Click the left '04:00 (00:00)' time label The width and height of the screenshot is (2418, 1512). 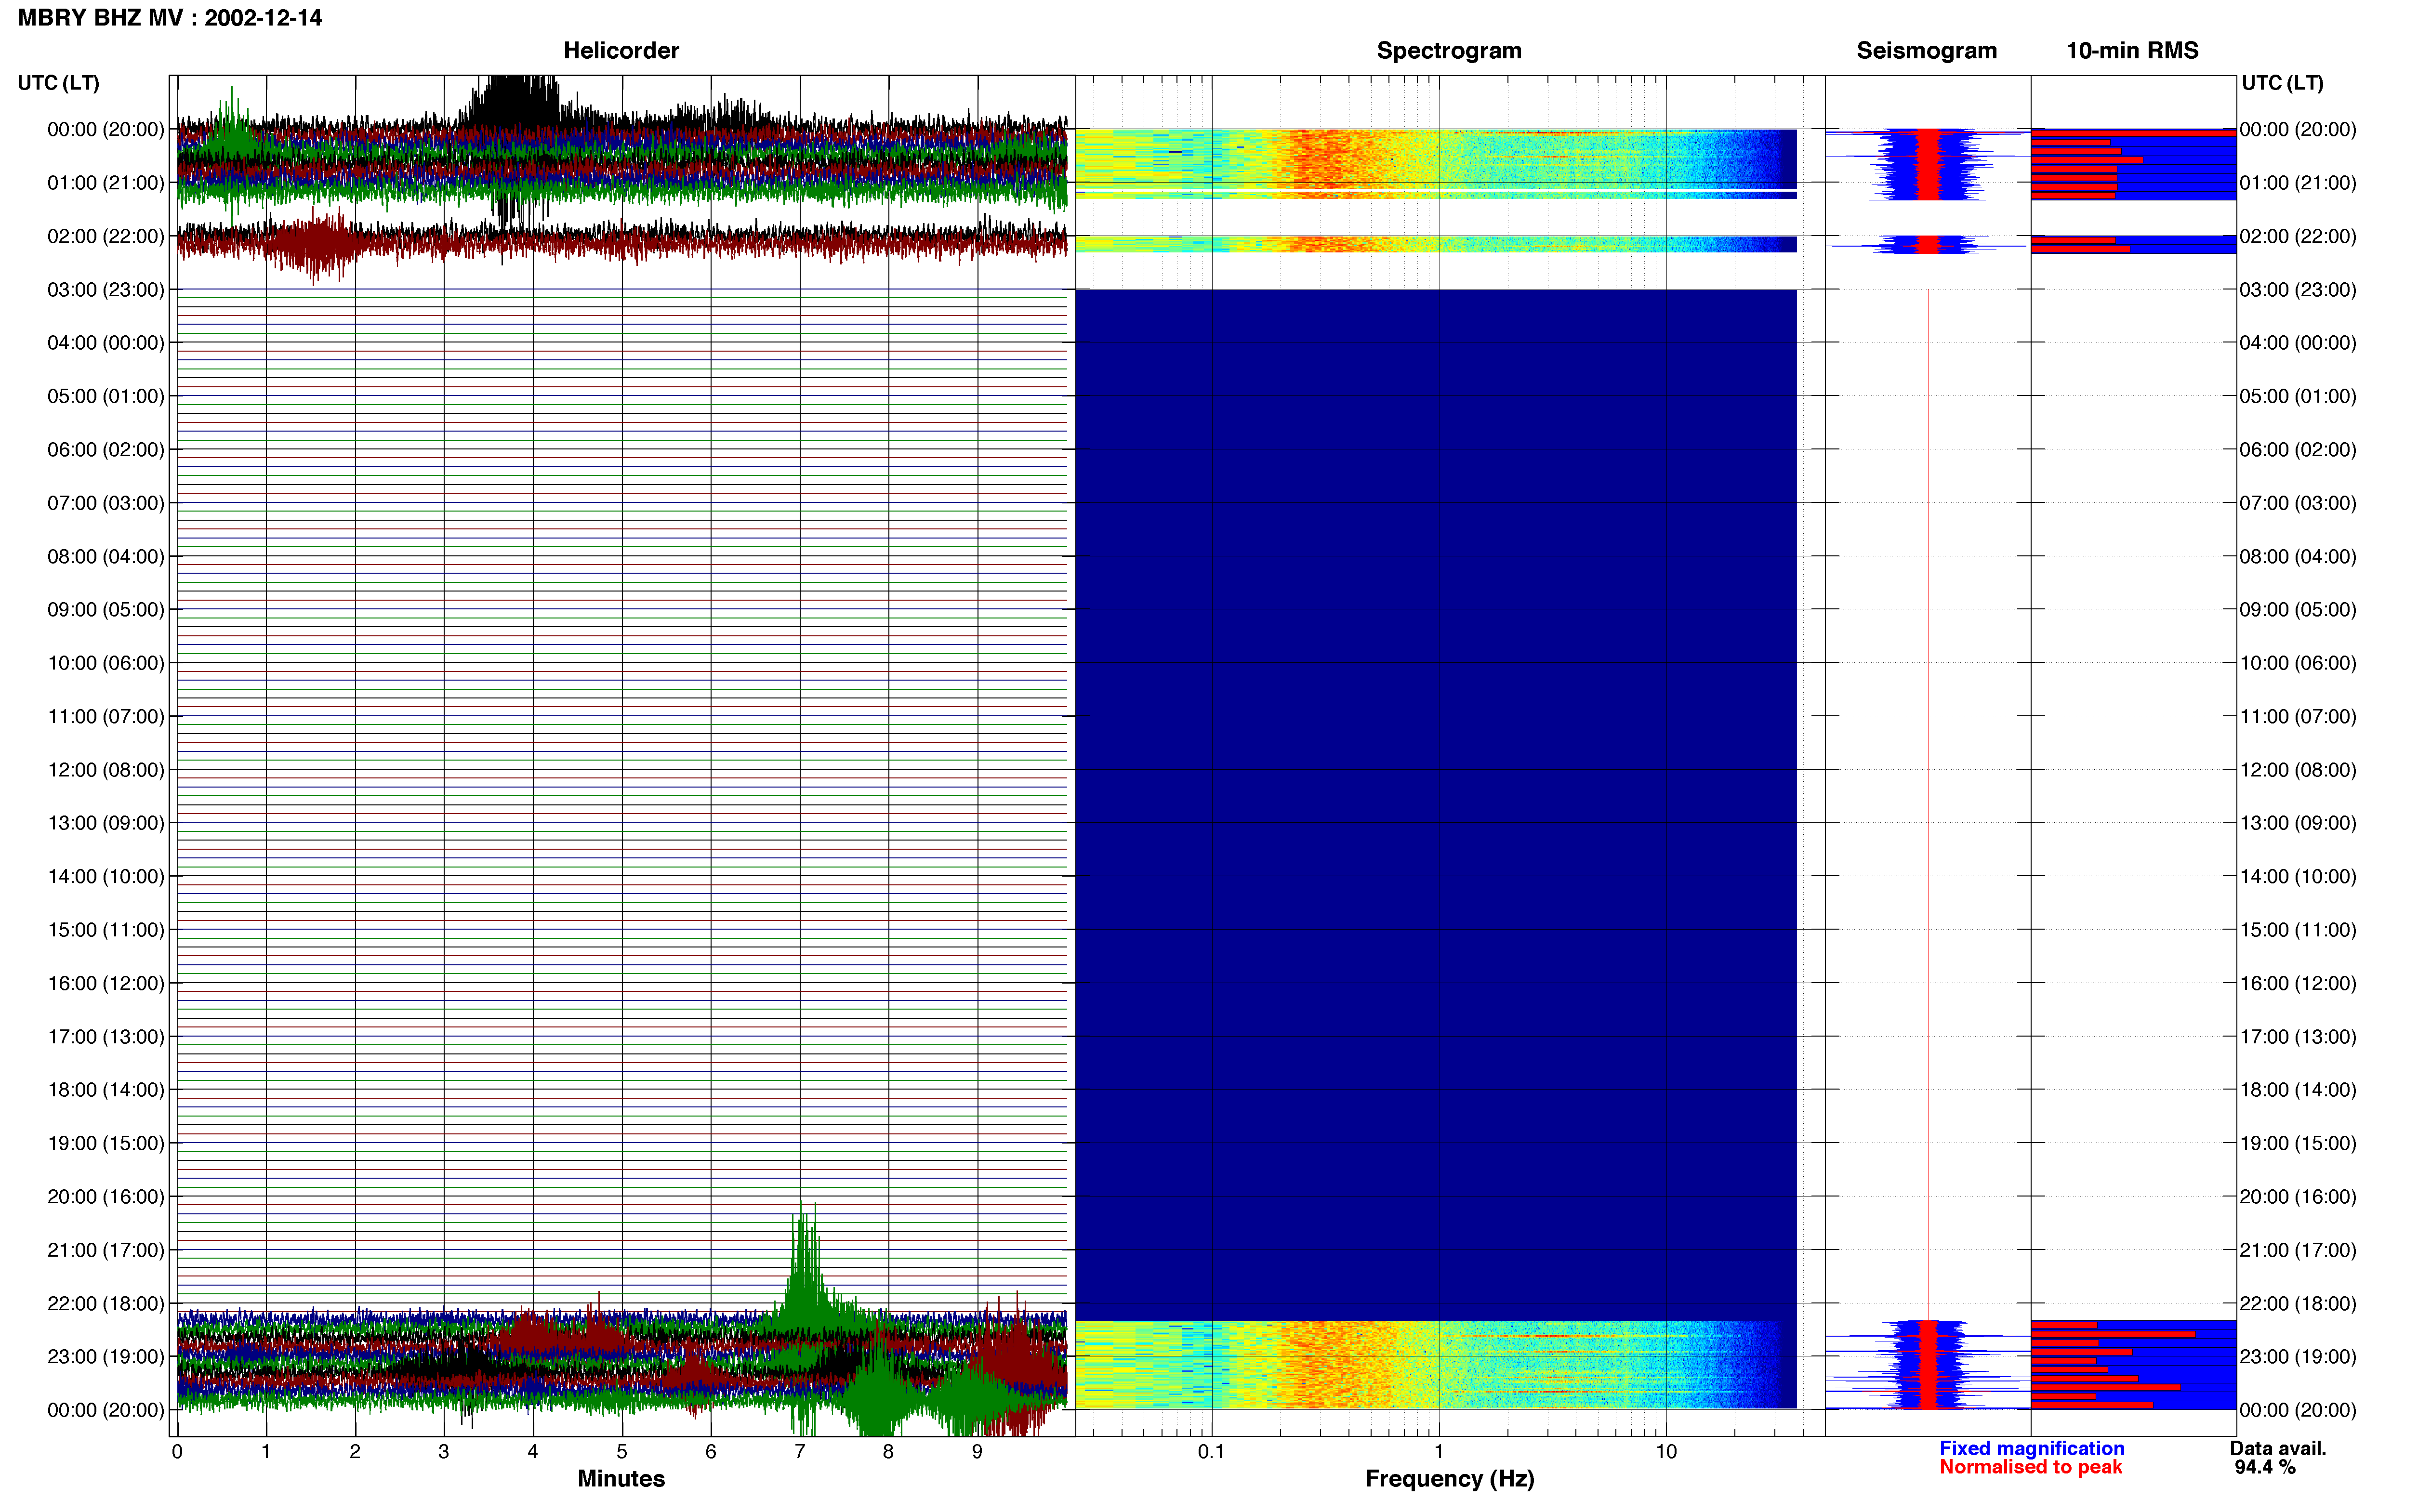(x=106, y=343)
